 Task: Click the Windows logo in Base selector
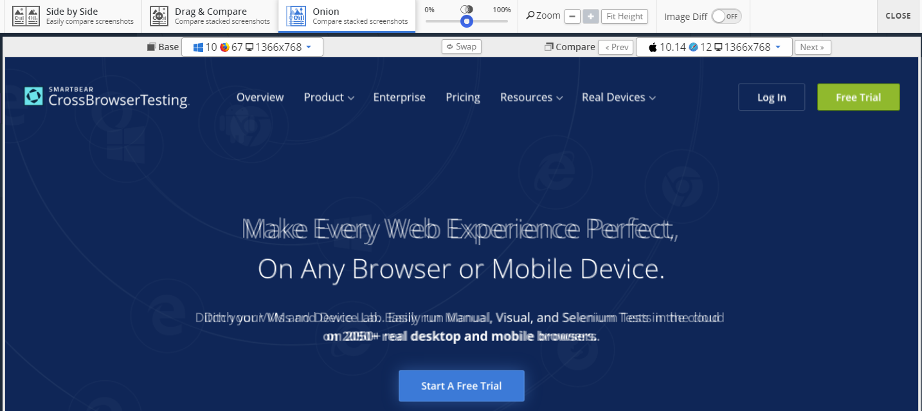pyautogui.click(x=198, y=47)
